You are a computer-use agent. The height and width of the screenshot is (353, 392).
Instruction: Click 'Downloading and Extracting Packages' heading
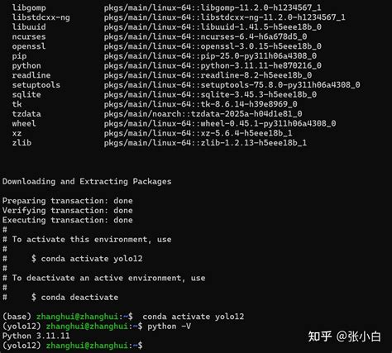click(x=87, y=181)
